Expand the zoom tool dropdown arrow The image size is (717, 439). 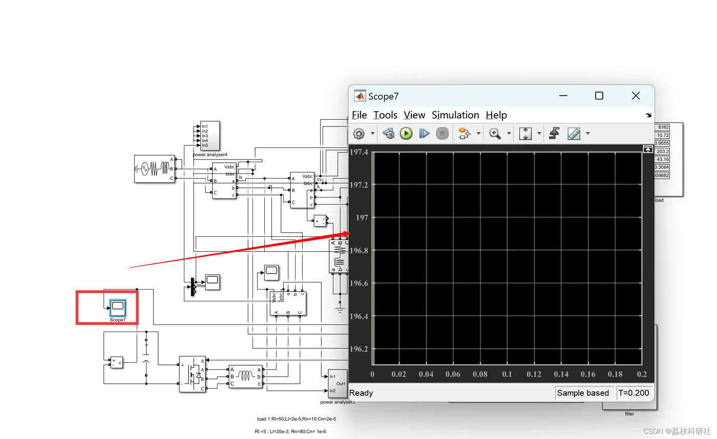509,134
